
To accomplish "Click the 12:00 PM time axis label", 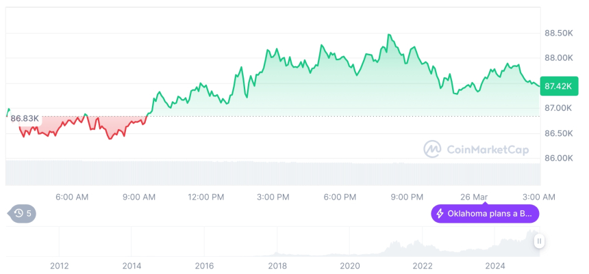I will (x=206, y=197).
